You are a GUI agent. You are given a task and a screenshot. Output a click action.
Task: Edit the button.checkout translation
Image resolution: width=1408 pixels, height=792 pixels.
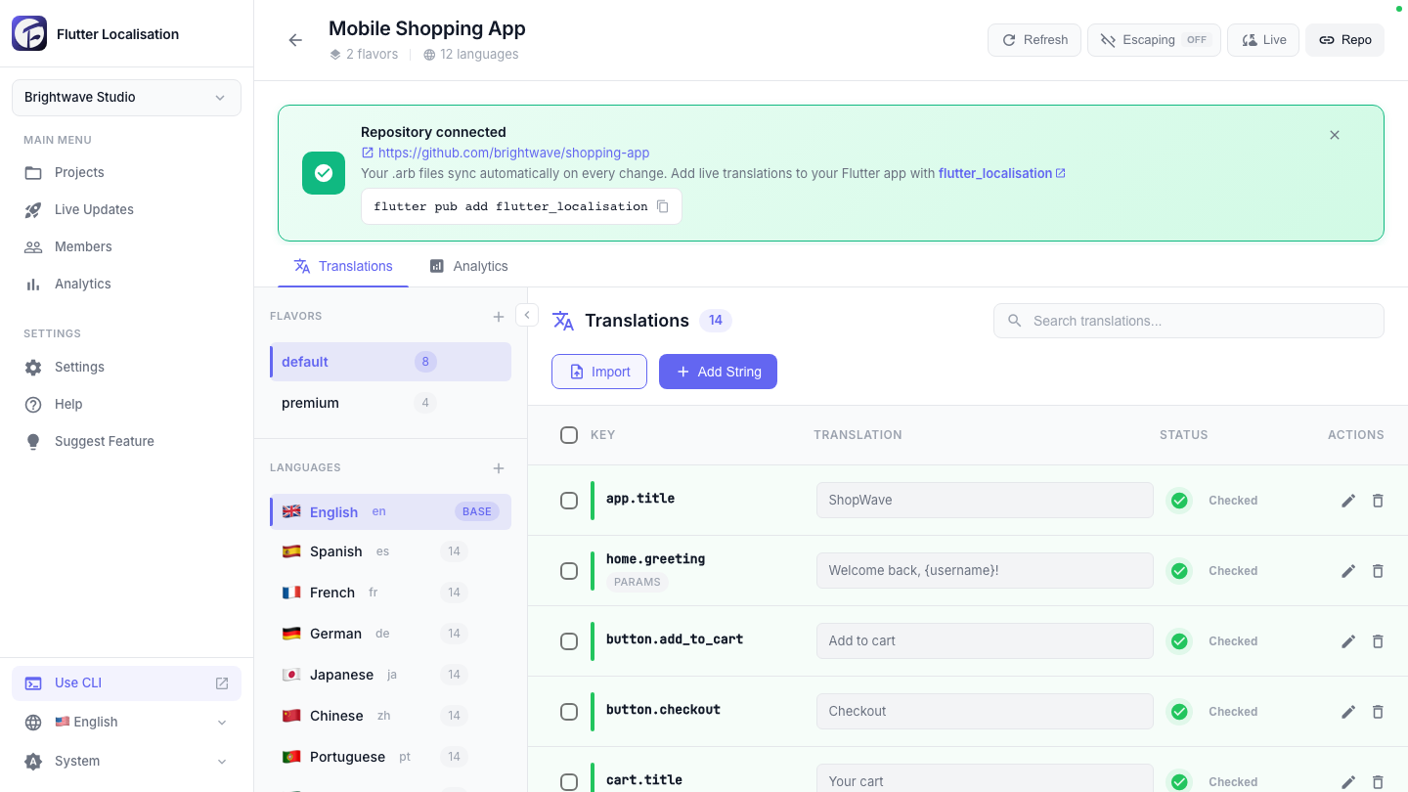coord(1348,712)
